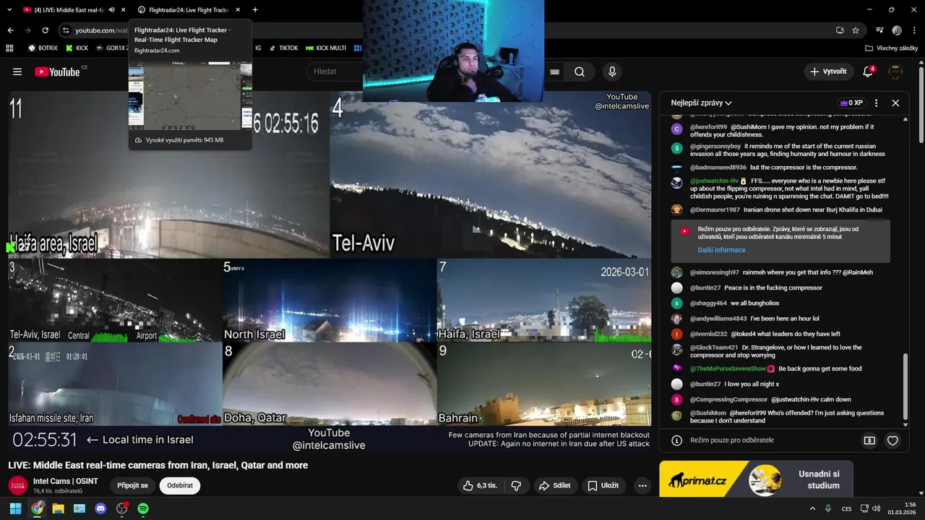This screenshot has height=520, width=925.
Task: Open the Intel Cams channel avatar
Action: [17, 486]
